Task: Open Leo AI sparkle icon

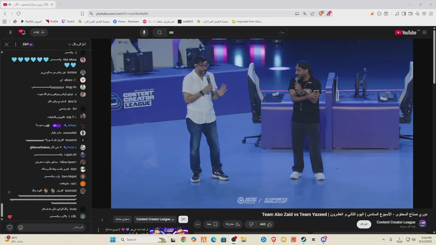Action: (x=417, y=14)
